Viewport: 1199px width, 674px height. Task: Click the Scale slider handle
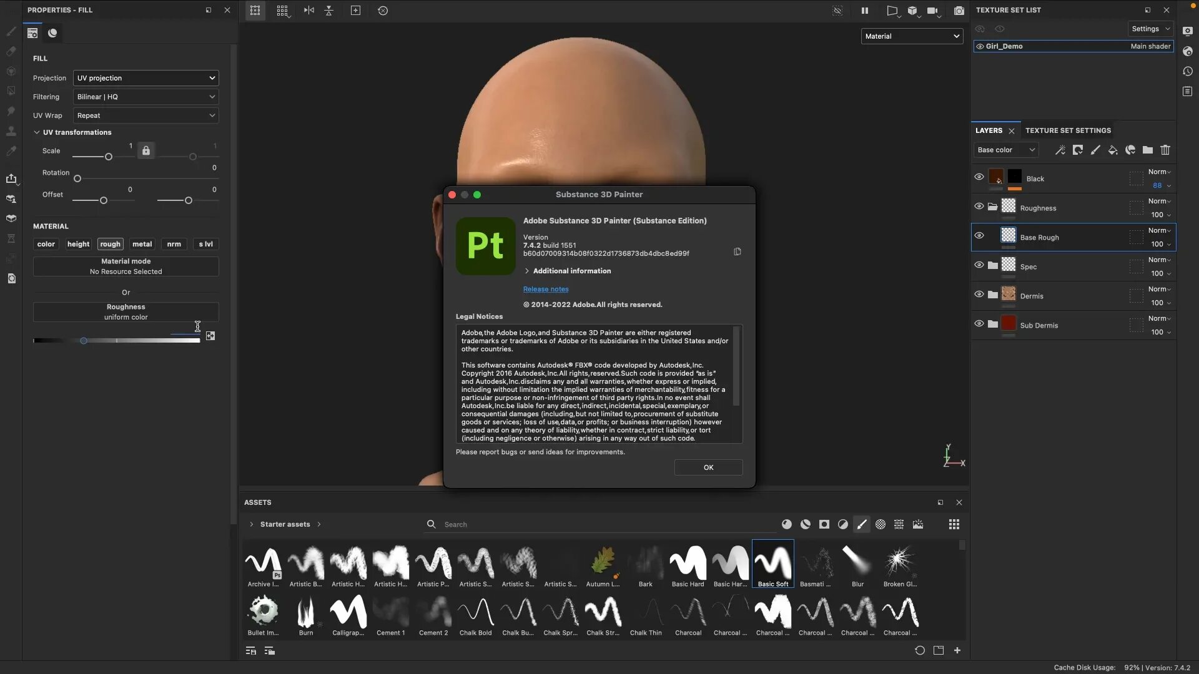click(x=109, y=157)
